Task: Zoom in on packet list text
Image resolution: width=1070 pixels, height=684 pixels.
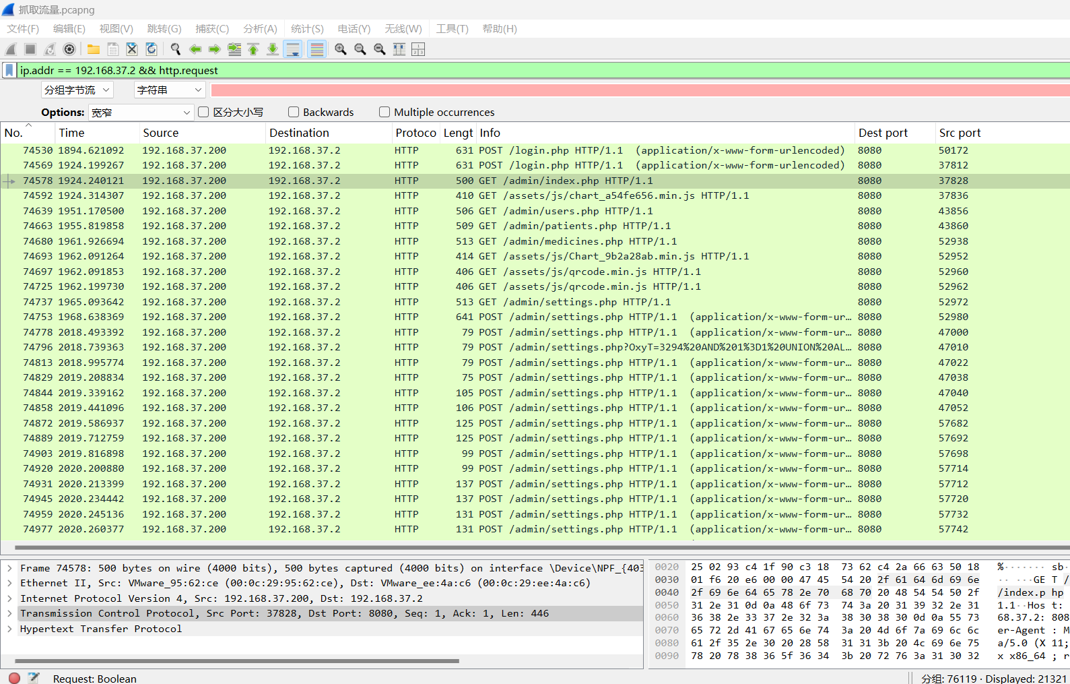Action: [x=341, y=49]
